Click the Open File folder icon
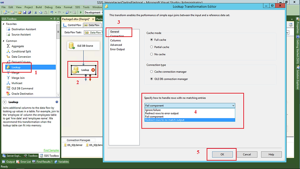Image resolution: width=300 pixels, height=169 pixels. point(20,13)
